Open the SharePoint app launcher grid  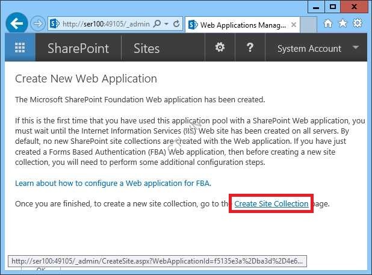coord(20,48)
